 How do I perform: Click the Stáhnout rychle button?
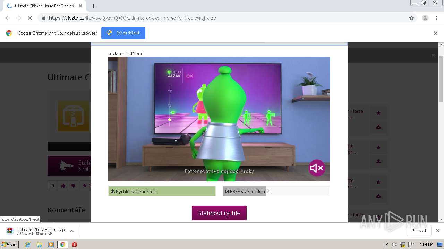tap(219, 213)
